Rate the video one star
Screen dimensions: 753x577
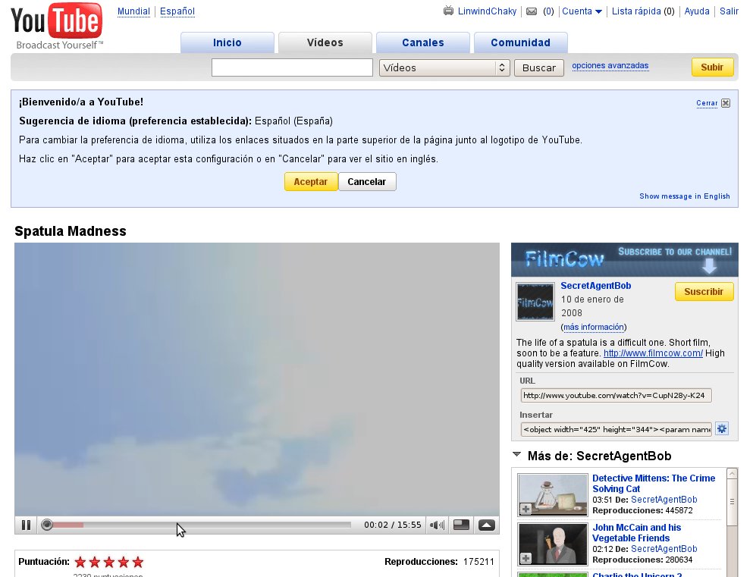pos(80,562)
